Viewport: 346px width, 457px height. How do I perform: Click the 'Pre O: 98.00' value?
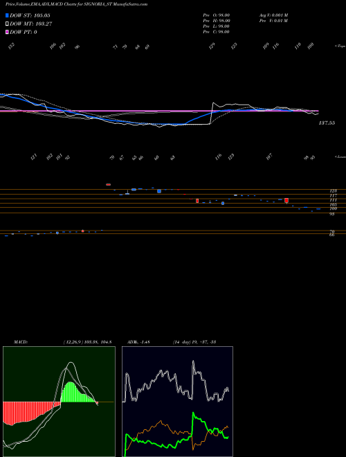(x=217, y=15)
